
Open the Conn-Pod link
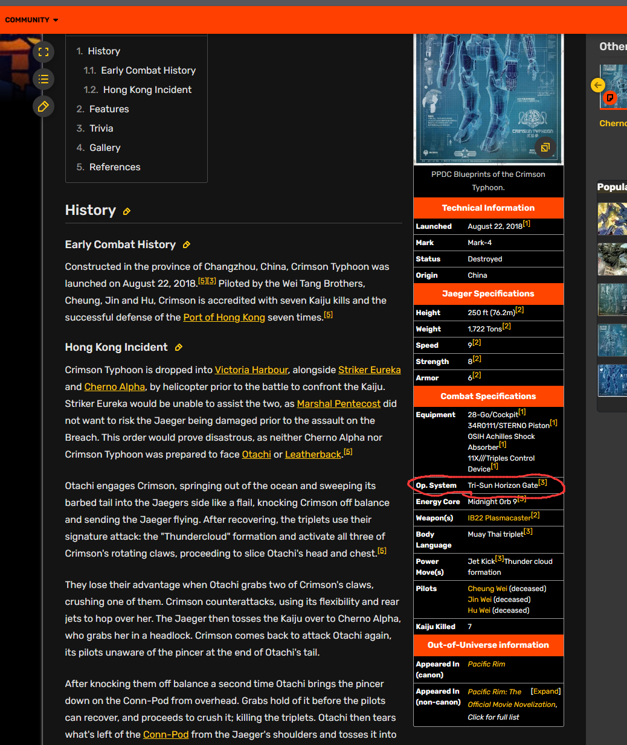166,735
